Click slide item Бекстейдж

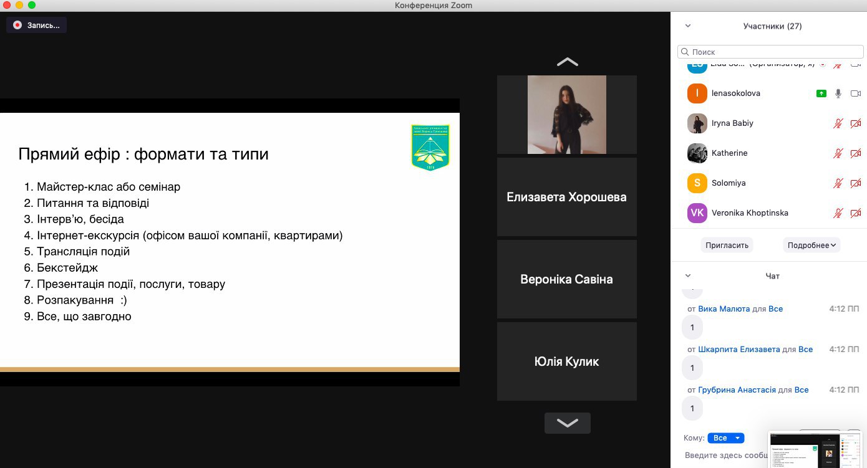(x=67, y=268)
